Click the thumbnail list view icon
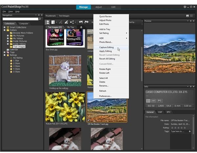Screen dimensions: 197x153 [53, 22]
